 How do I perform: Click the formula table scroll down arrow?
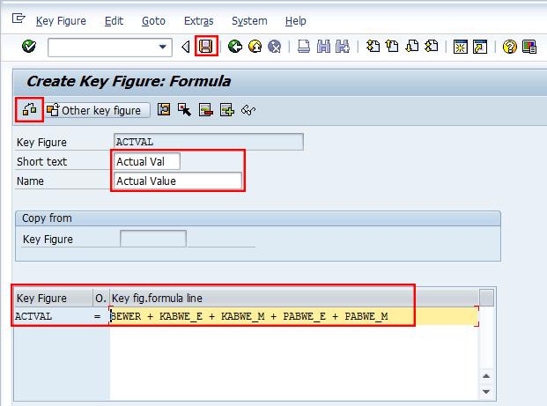(x=486, y=390)
